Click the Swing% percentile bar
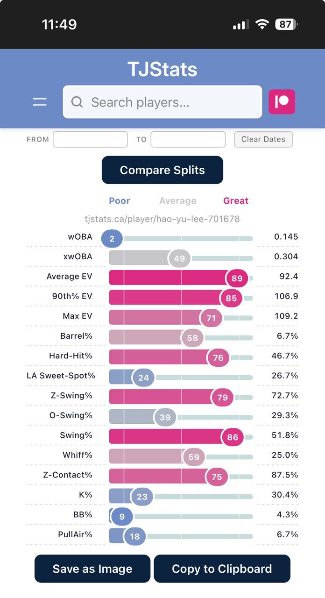The width and height of the screenshot is (325, 598). click(x=168, y=437)
